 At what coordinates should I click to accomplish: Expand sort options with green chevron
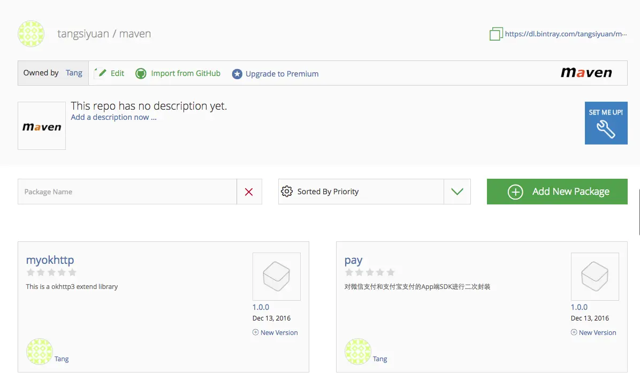pyautogui.click(x=457, y=192)
